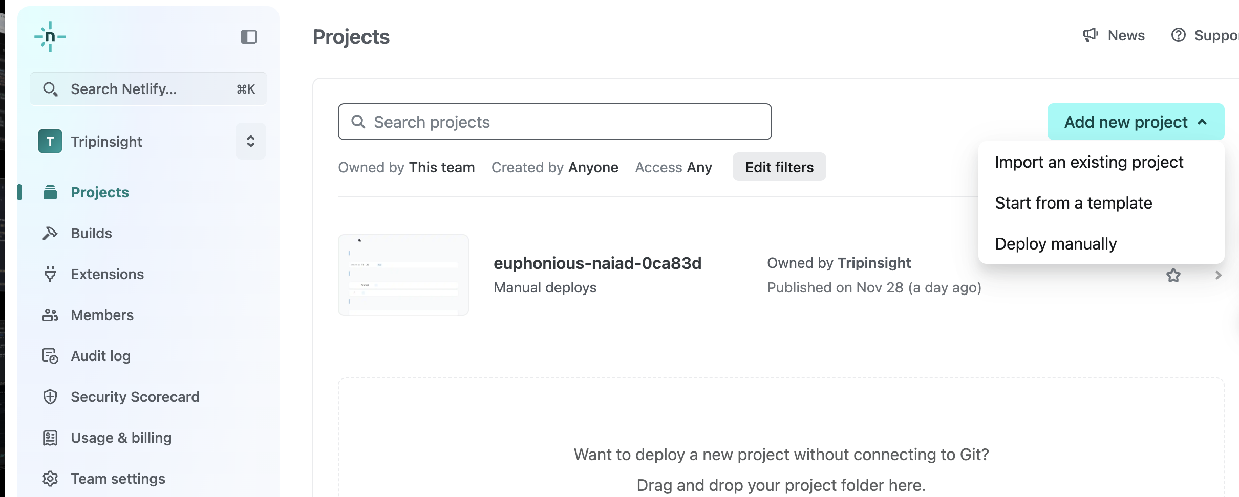1239x497 pixels.
Task: Select Deploy manually option
Action: point(1055,244)
